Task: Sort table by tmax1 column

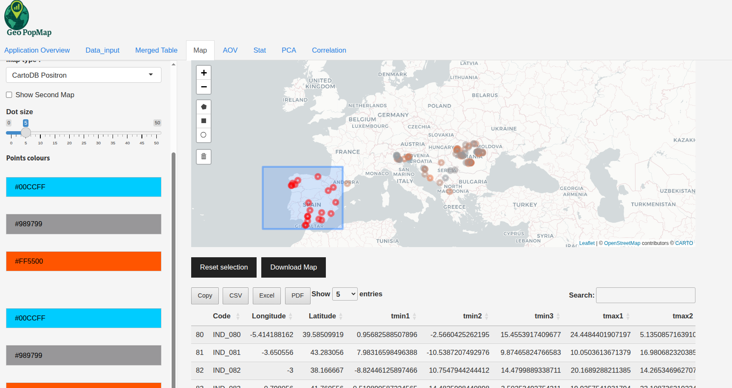Action: coord(613,316)
